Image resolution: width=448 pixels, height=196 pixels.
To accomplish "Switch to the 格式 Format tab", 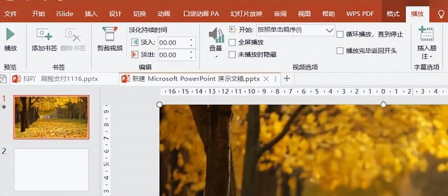I will tap(393, 14).
